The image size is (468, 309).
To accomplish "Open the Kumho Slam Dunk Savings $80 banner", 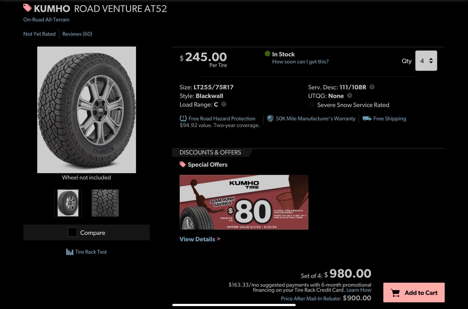I will click(x=244, y=202).
